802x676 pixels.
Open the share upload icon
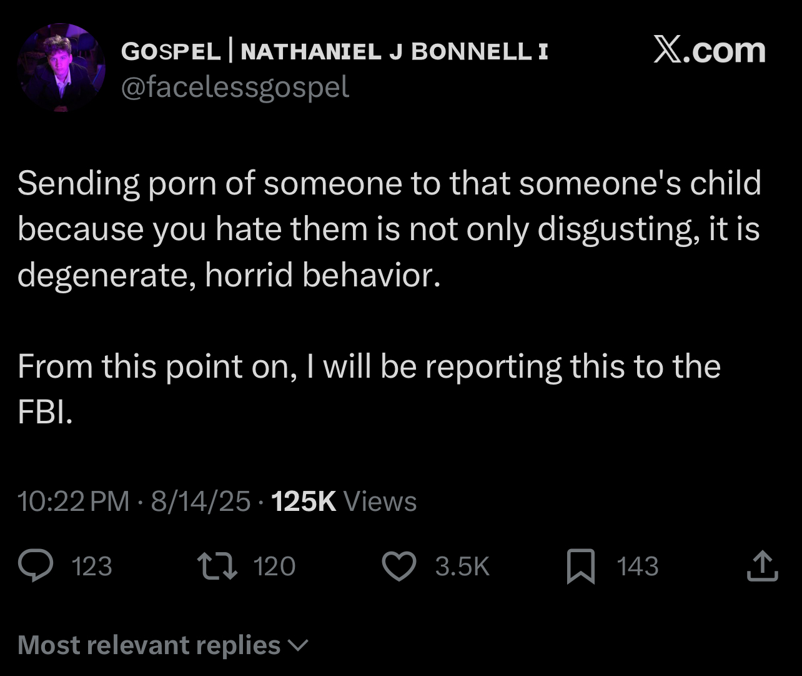(x=763, y=566)
